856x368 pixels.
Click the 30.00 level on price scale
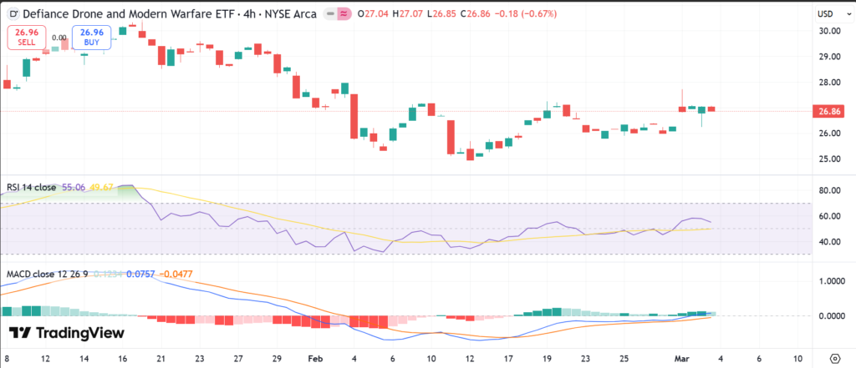828,31
